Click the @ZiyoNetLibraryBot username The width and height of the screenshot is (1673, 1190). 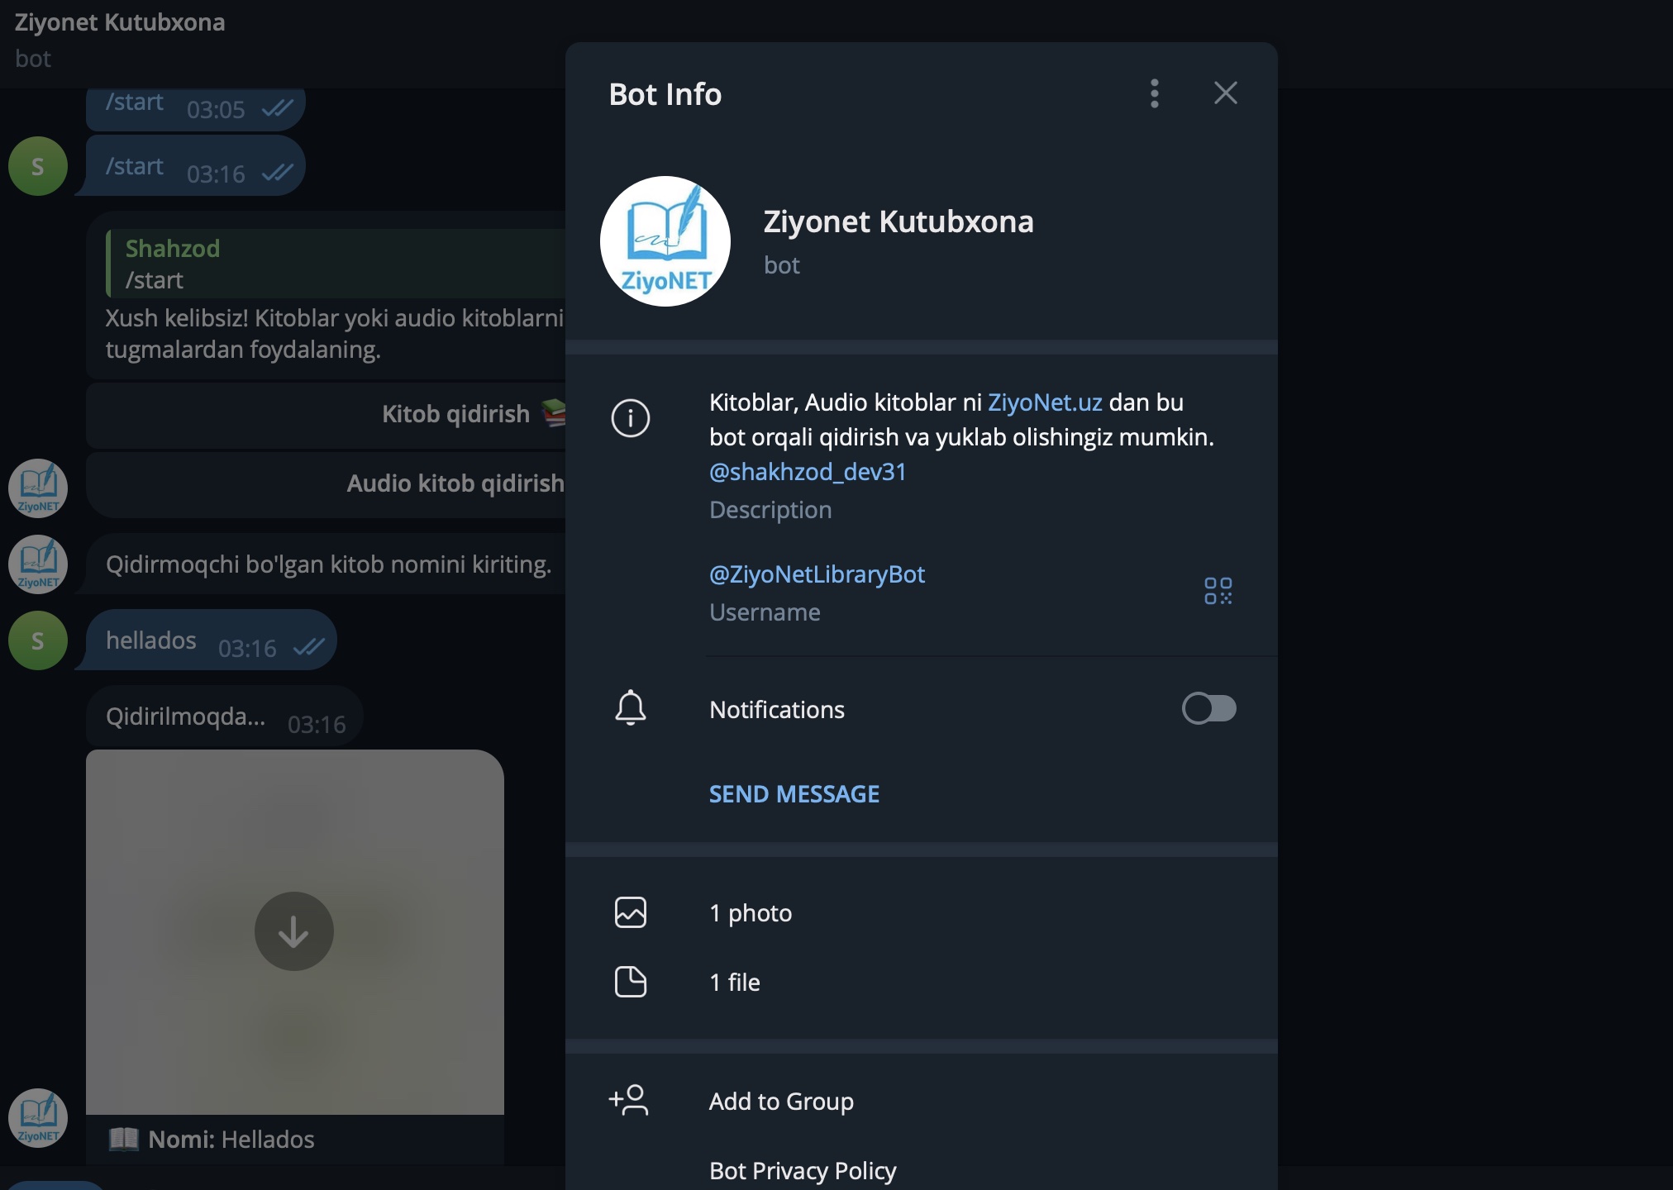(x=817, y=574)
